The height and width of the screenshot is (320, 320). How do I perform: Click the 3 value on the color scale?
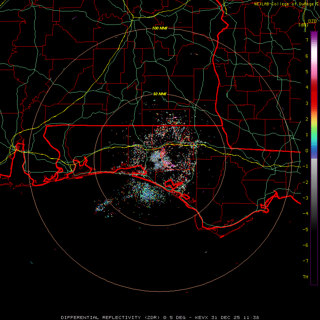(x=307, y=103)
